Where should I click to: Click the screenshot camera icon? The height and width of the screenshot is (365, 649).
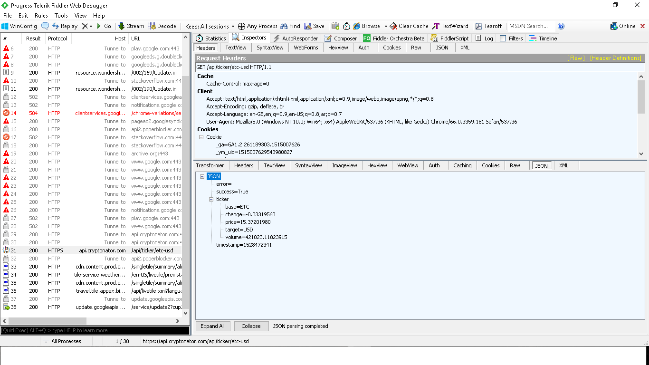(335, 26)
